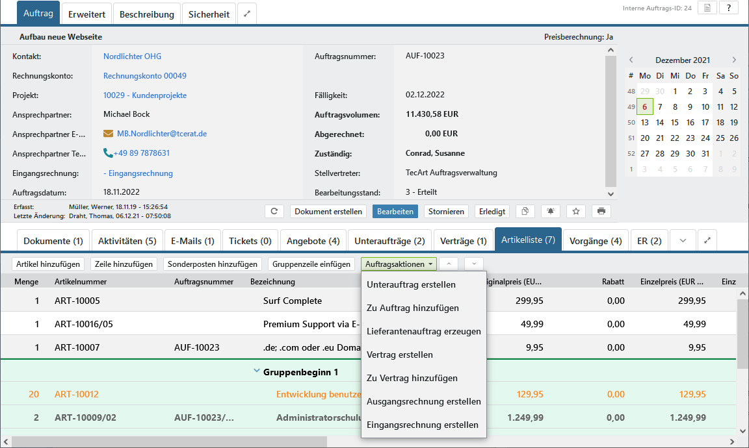
Task: Choose Ausgangsrechnung erstellen menu entry
Action: 423,401
